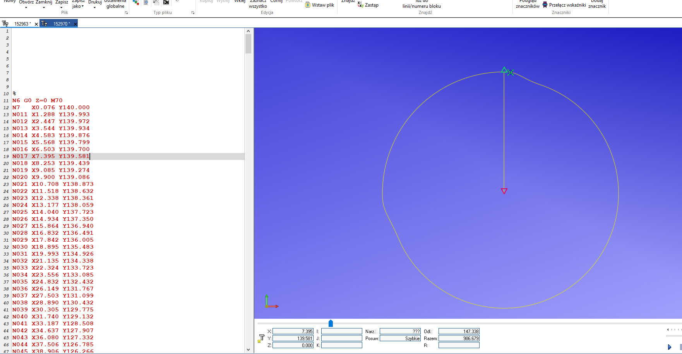Click the Narz. tool field showing ???
This screenshot has width=682, height=354.
400,332
